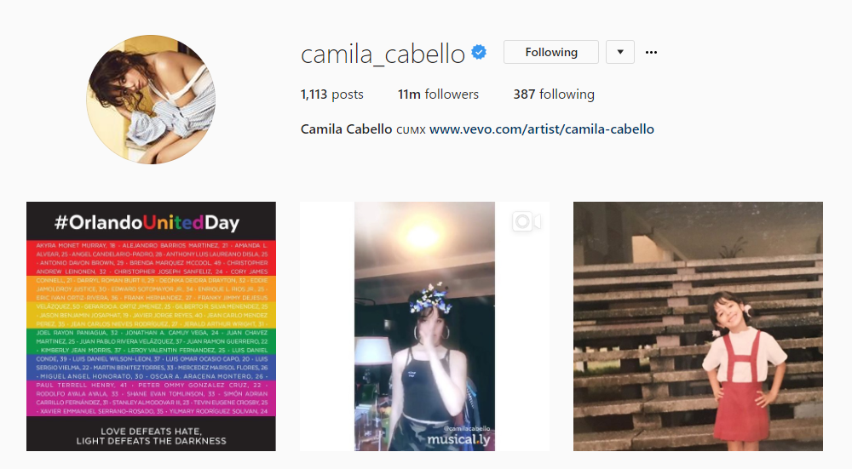The width and height of the screenshot is (852, 469).
Task: Click the camila_cabello username heading
Action: tap(383, 54)
